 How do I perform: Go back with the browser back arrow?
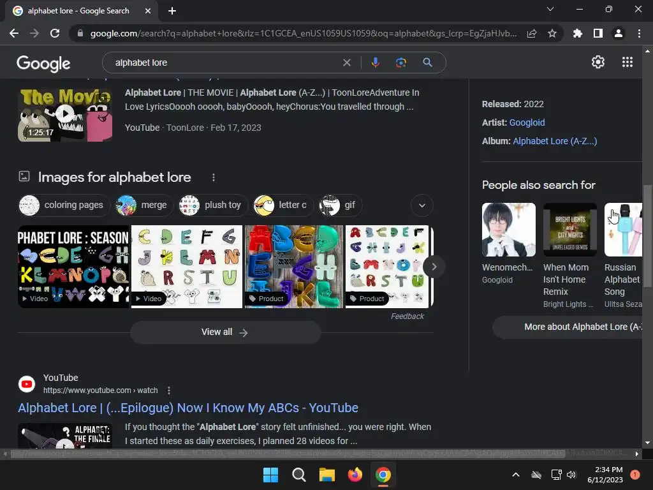14,33
